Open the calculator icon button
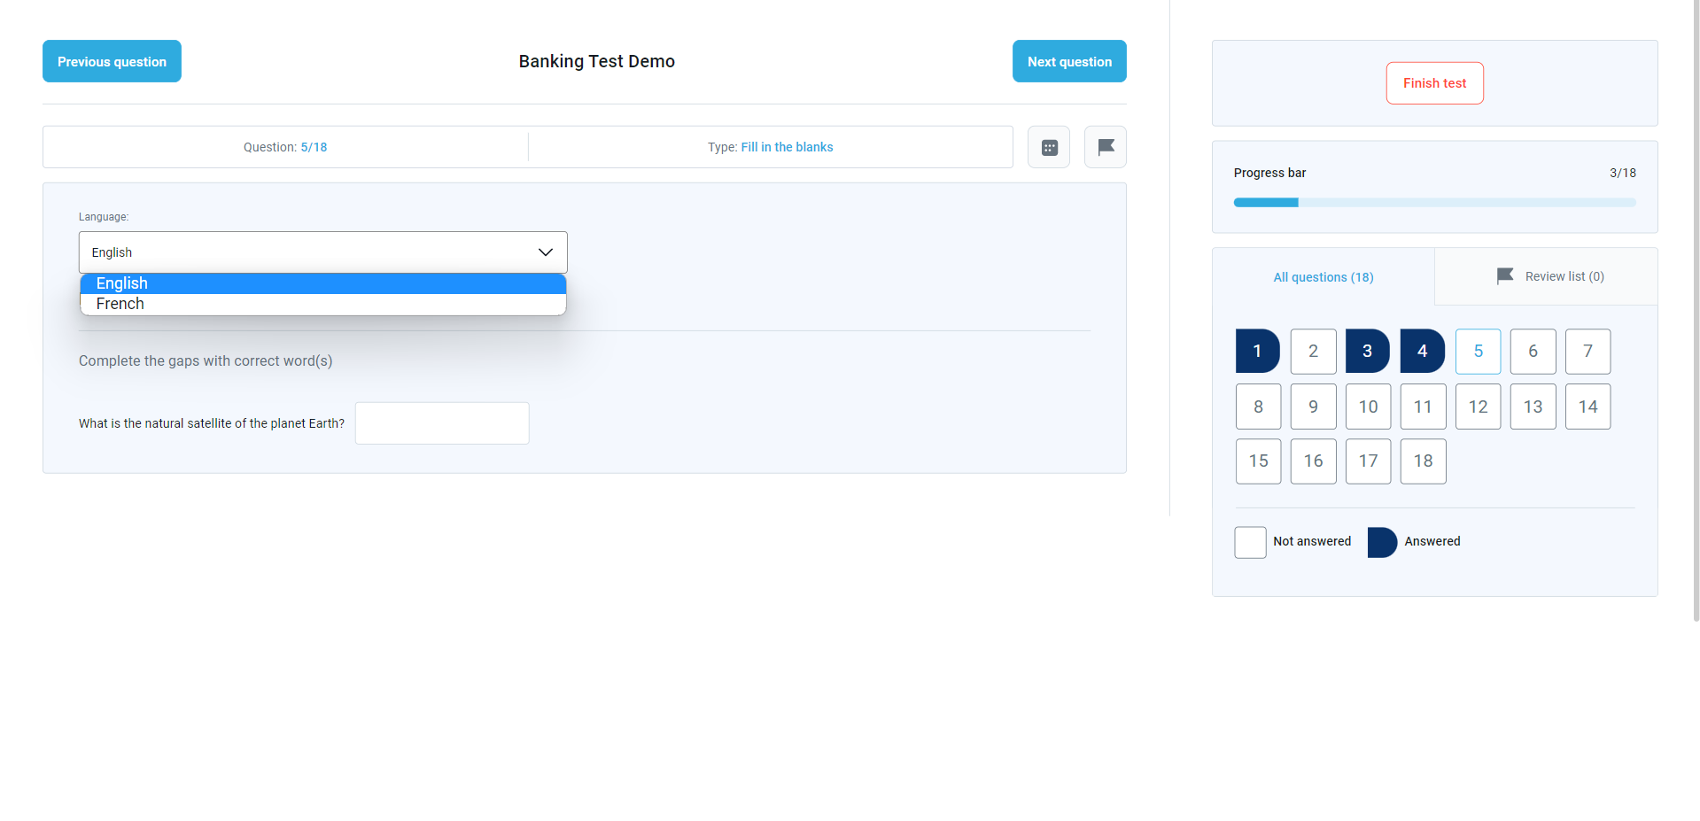This screenshot has height=821, width=1700. (1049, 147)
